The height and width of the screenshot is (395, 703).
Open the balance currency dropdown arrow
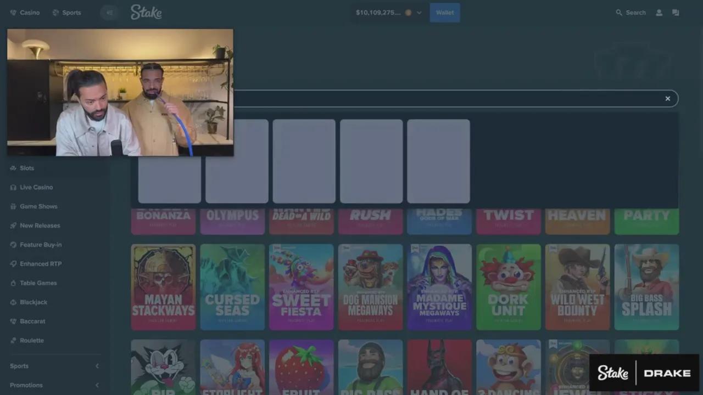pos(419,13)
